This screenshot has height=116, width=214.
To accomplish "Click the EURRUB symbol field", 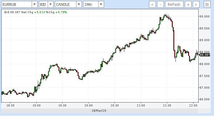I will tap(17, 5).
